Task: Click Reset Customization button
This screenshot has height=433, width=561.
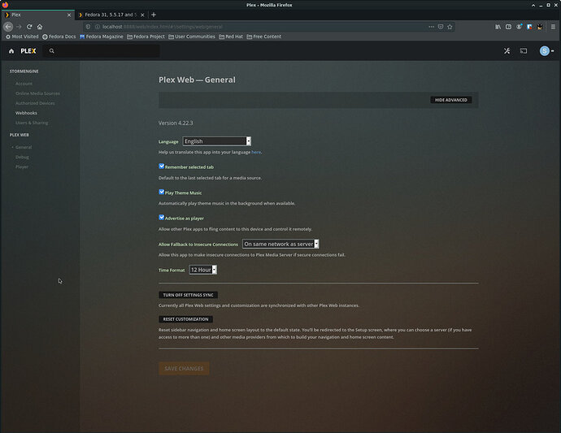Action: click(185, 319)
